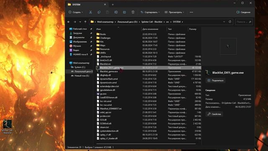Click the search field
Image resolution: width=268 pixels, height=151 pixels.
click(x=244, y=22)
